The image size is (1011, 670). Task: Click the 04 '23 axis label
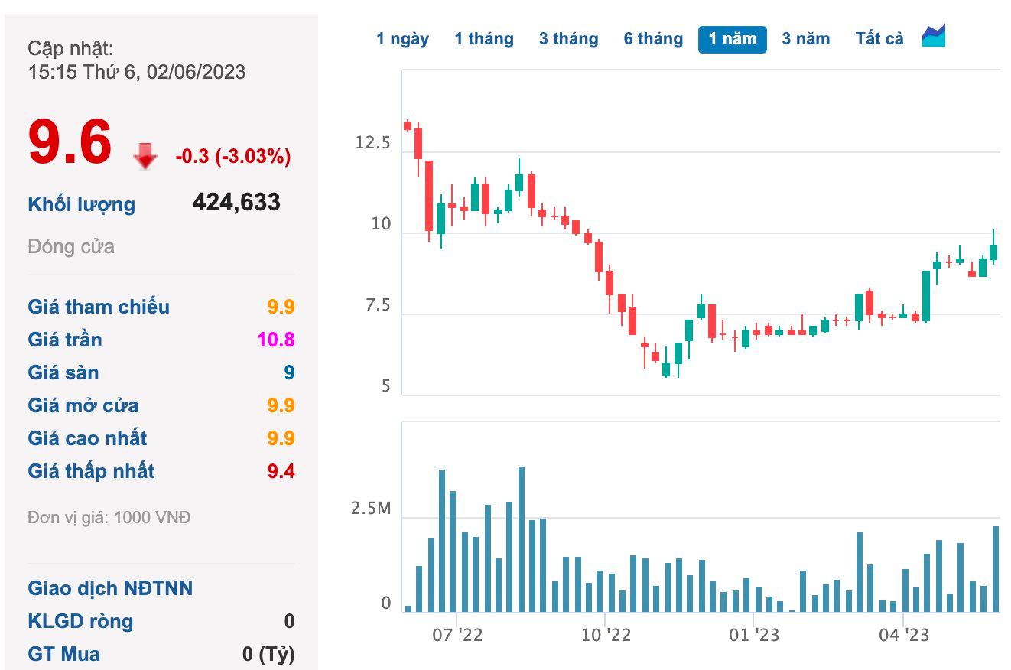tap(903, 635)
